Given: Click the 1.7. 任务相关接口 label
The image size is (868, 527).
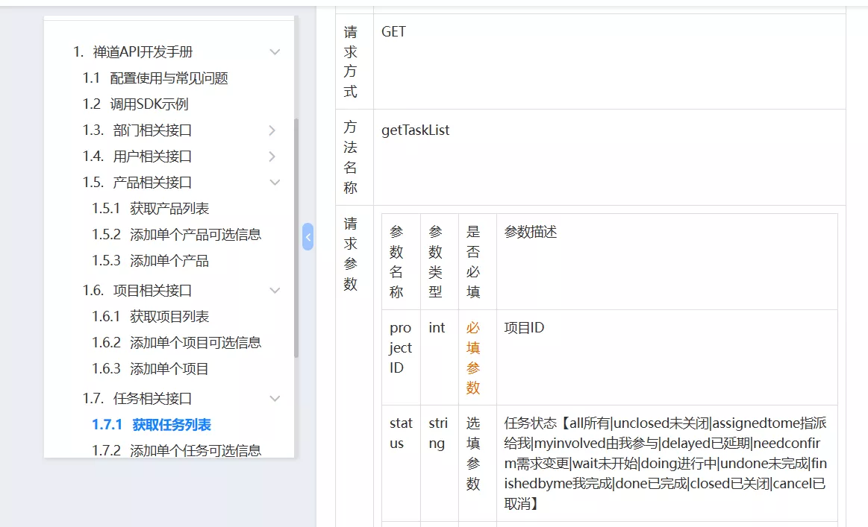Looking at the screenshot, I should [137, 399].
